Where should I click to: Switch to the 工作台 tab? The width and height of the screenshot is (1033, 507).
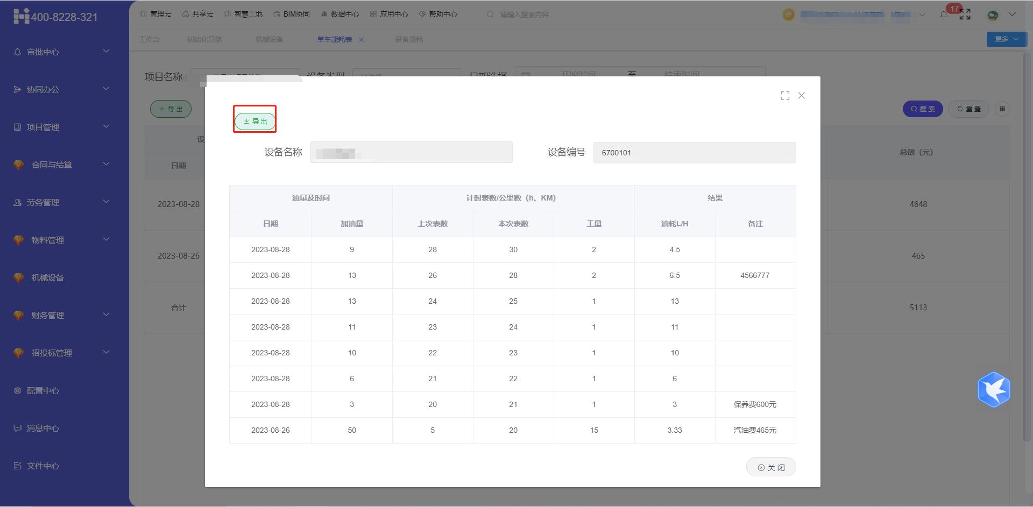point(150,39)
